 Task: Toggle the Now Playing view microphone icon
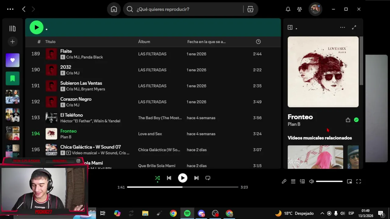tap(284, 181)
